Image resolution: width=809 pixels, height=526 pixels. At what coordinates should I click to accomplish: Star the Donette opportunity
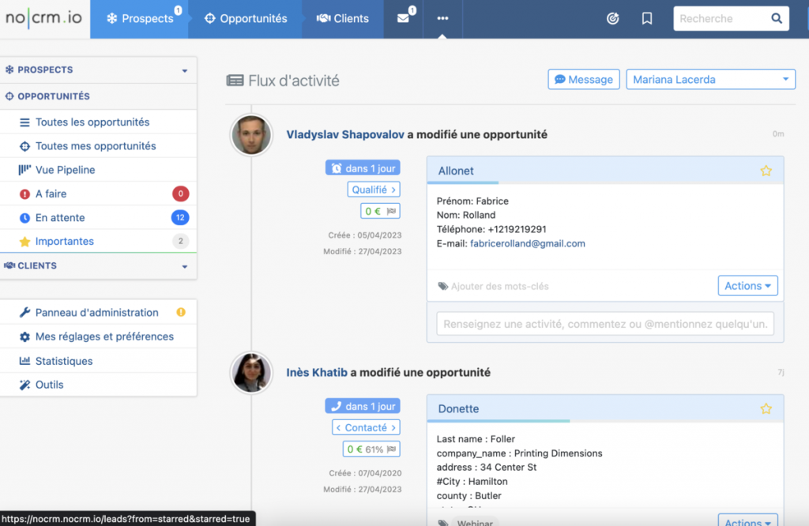pos(766,409)
